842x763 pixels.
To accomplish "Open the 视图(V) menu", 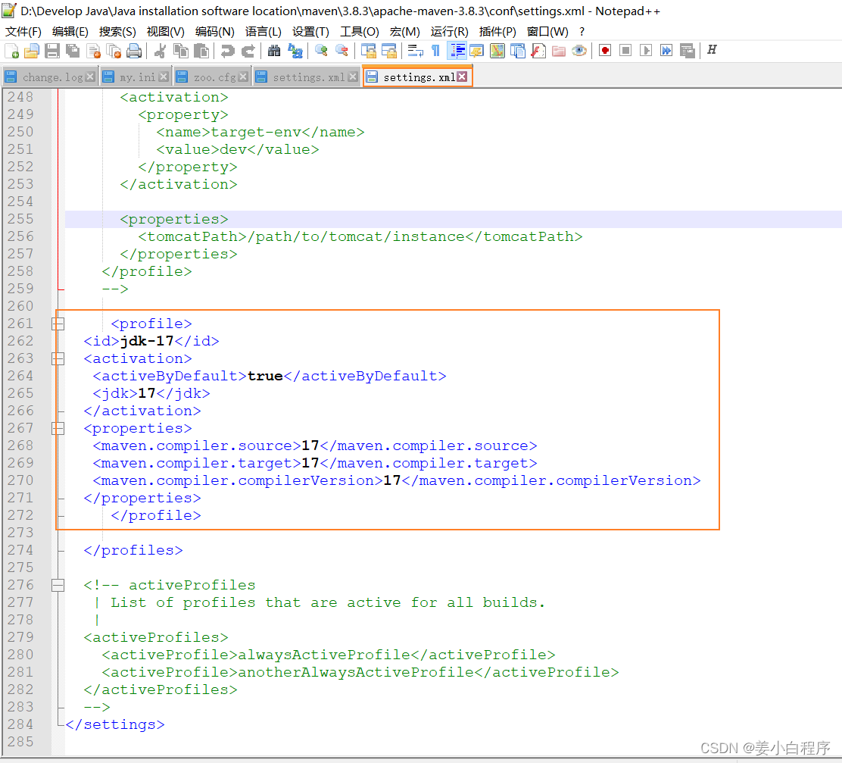I will [165, 32].
